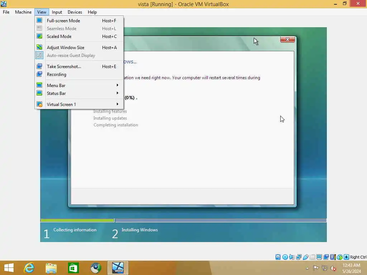Click the vista VirtualBox taskbar button
Viewport: 367px width, 275px height.
pyautogui.click(x=118, y=268)
